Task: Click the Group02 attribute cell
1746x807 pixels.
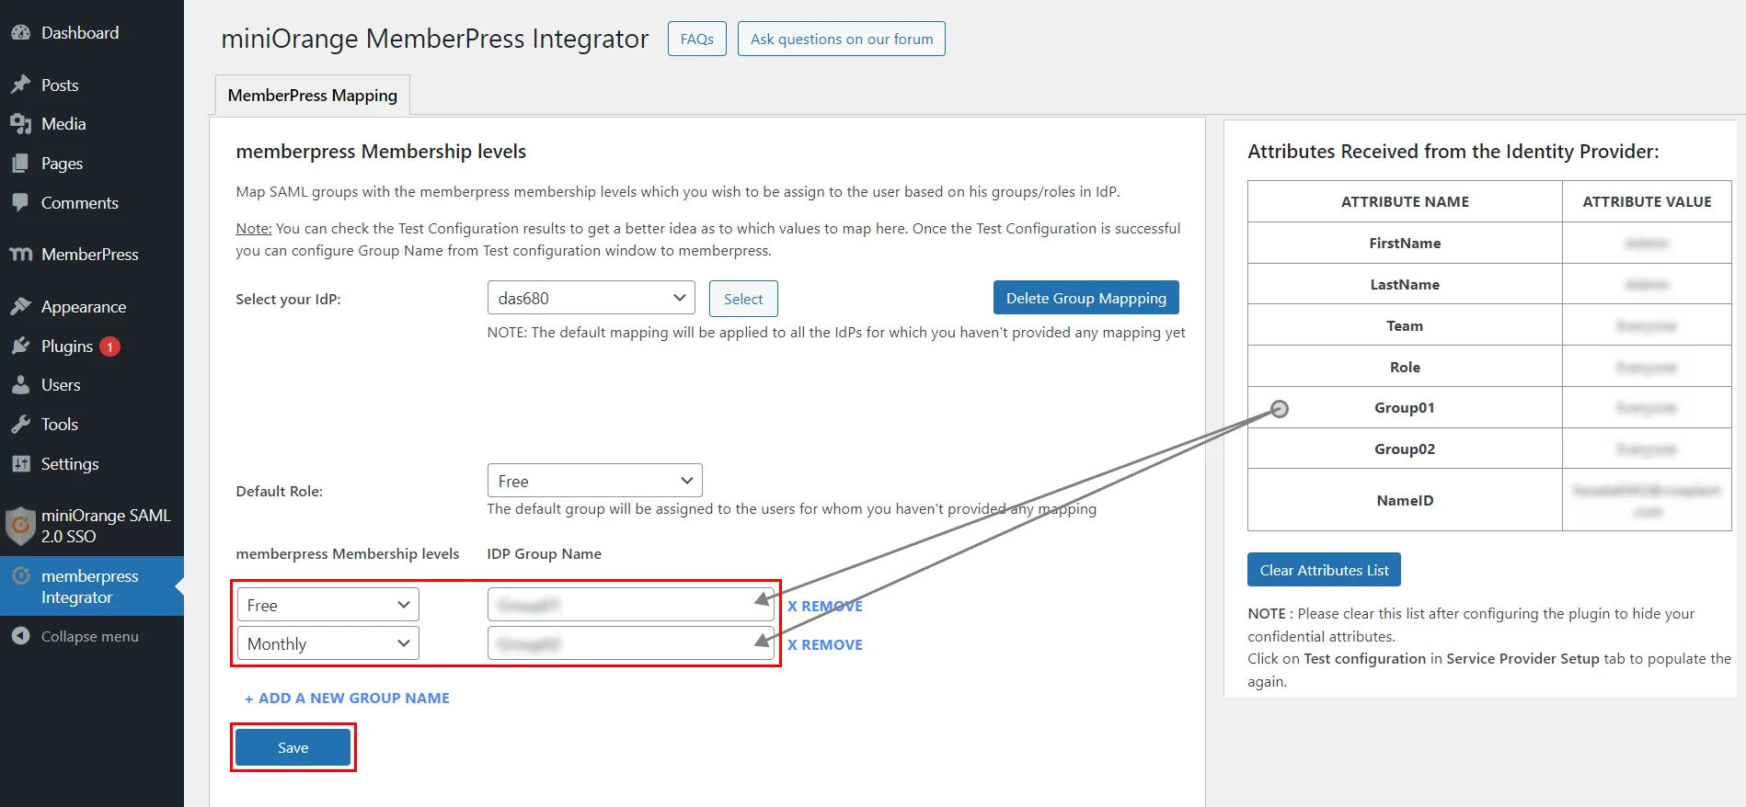Action: pos(1405,449)
